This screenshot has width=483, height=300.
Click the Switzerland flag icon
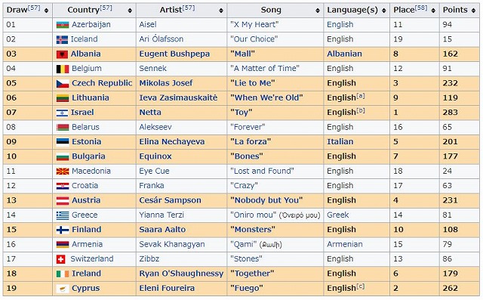(61, 259)
